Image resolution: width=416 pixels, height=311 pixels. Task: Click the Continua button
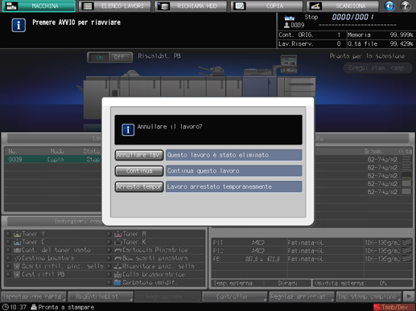tap(139, 171)
